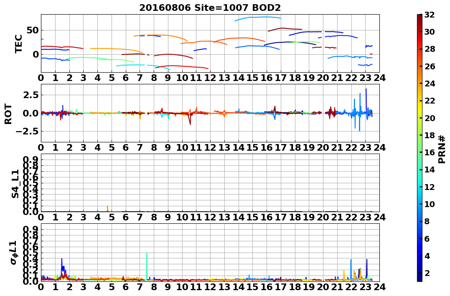Click the colorbar tick label 26

coord(430,66)
